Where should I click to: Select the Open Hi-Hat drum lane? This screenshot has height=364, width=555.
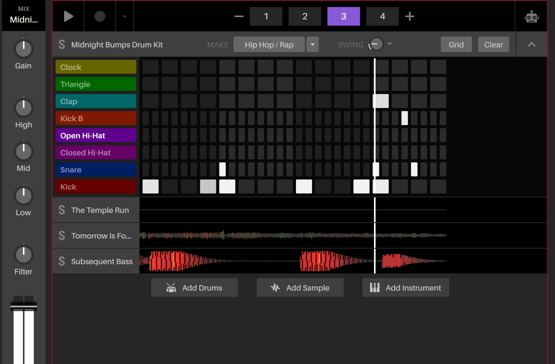pos(96,135)
